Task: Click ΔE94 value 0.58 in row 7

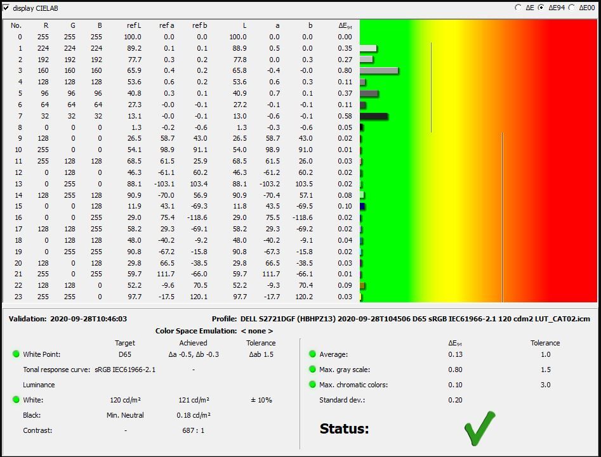Action: [x=345, y=116]
